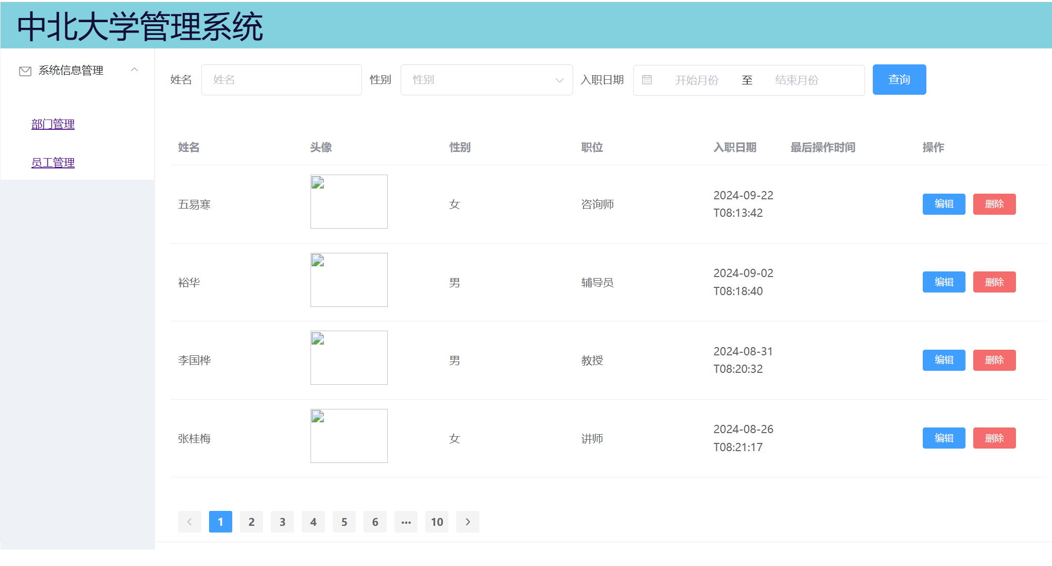Jump to page 10 in pagination
The width and height of the screenshot is (1052, 566).
coord(437,522)
